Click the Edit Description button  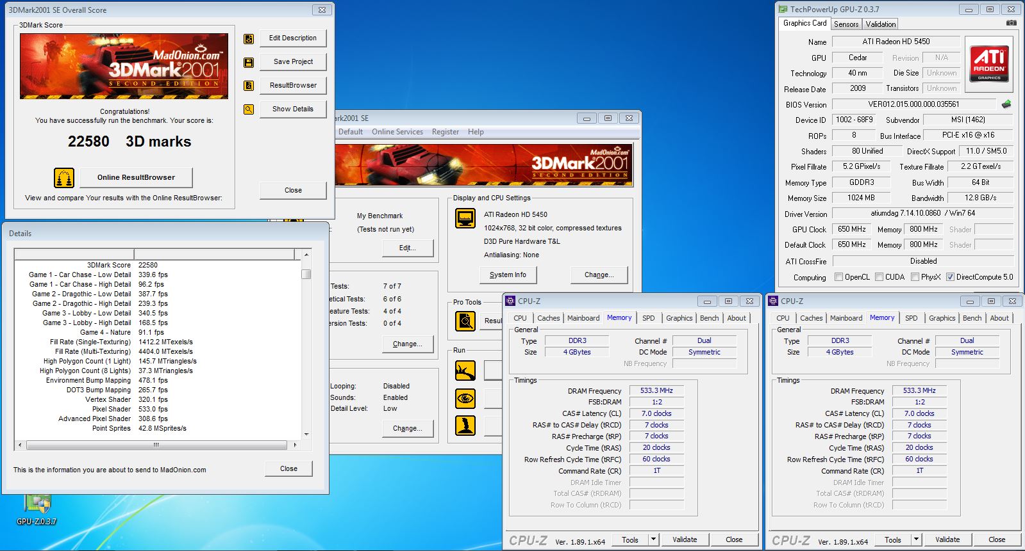(x=293, y=38)
